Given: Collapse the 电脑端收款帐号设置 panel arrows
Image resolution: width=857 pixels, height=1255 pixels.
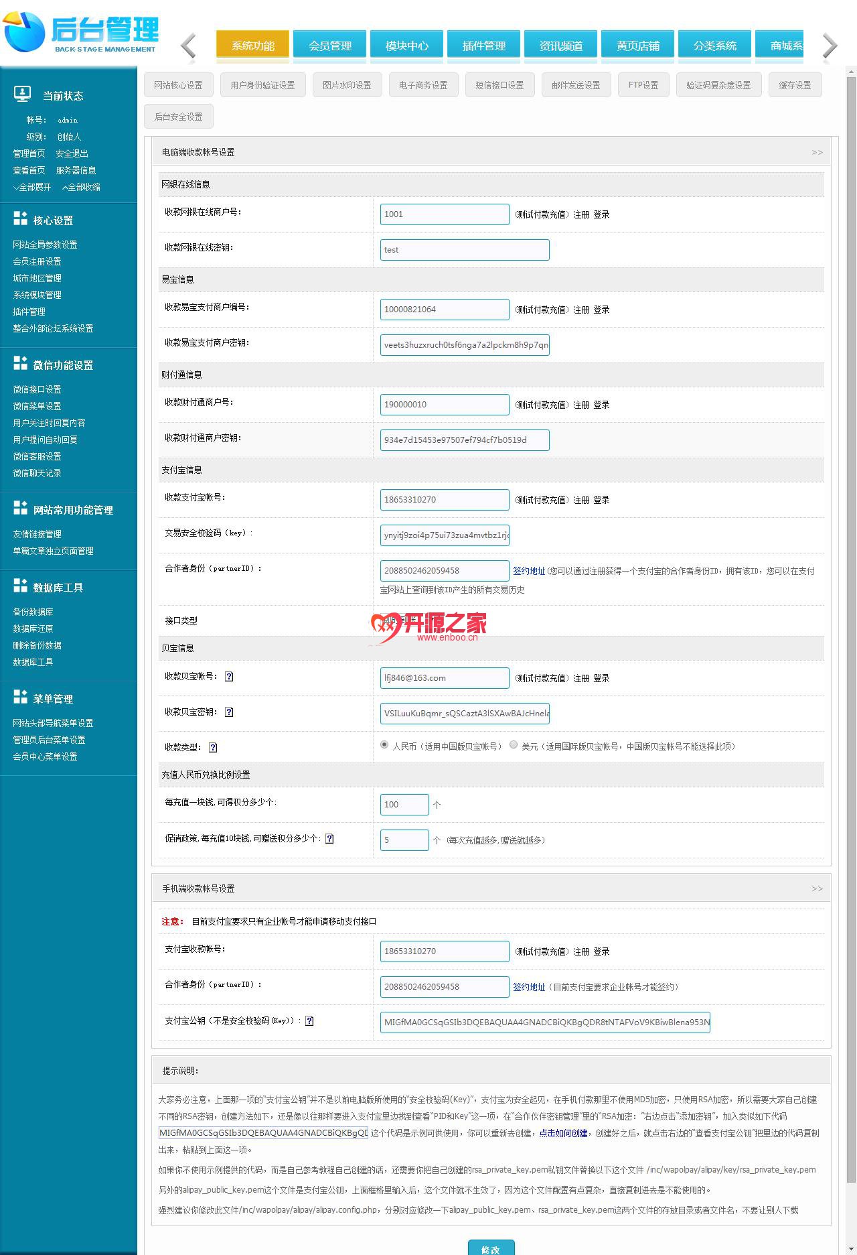Looking at the screenshot, I should tap(817, 153).
